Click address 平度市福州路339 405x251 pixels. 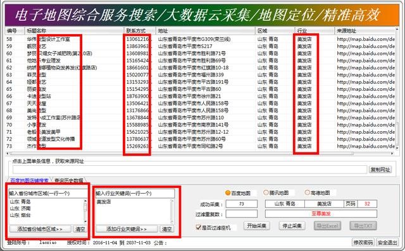(x=191, y=75)
